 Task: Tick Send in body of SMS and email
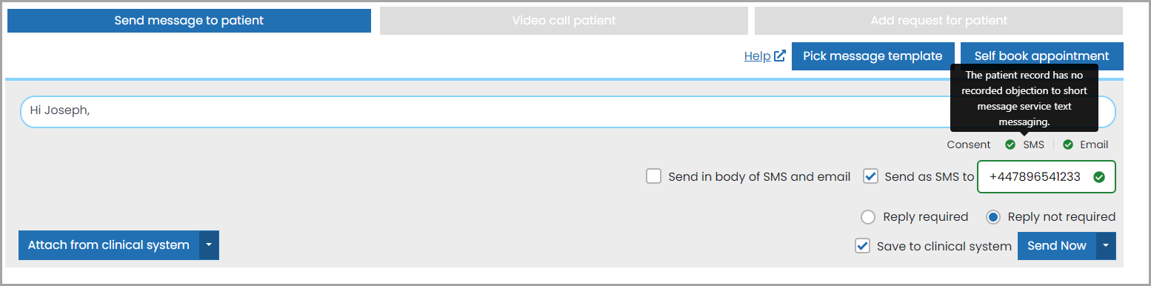pyautogui.click(x=653, y=176)
